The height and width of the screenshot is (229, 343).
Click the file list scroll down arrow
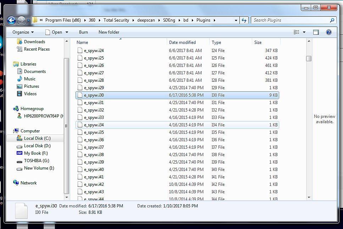click(309, 197)
